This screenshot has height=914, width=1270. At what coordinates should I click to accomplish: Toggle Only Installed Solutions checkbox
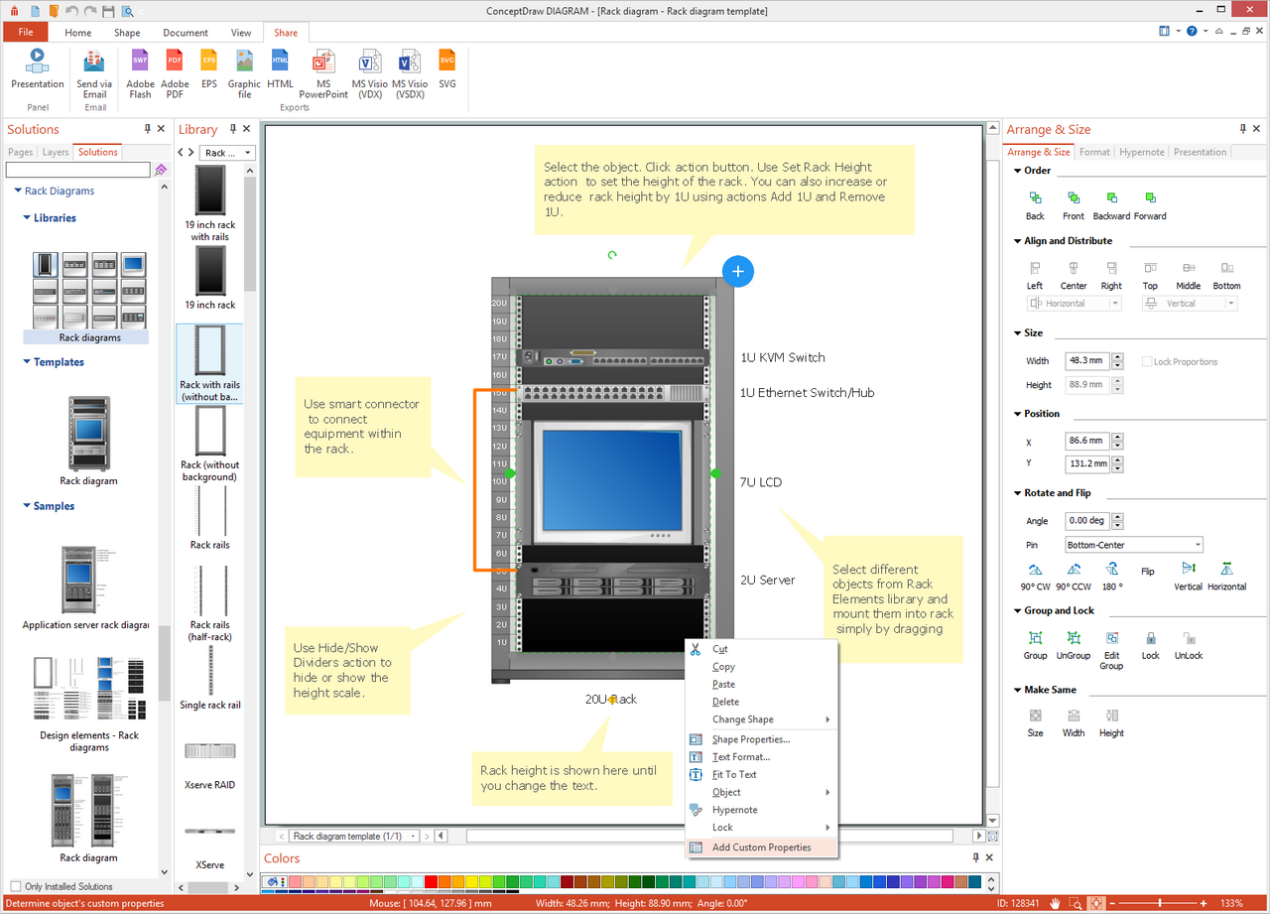pos(15,886)
